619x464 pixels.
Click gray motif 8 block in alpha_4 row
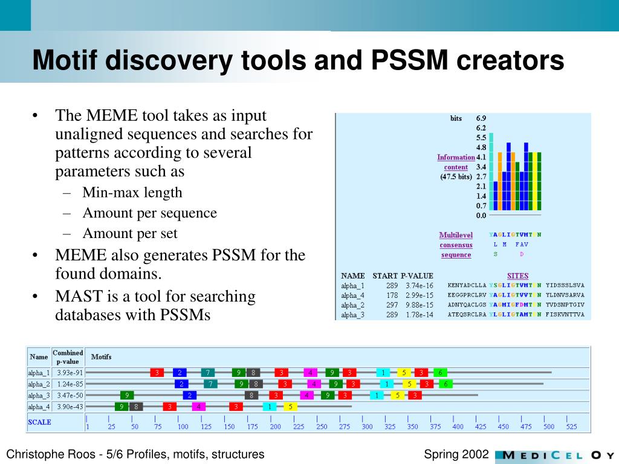click(x=136, y=407)
